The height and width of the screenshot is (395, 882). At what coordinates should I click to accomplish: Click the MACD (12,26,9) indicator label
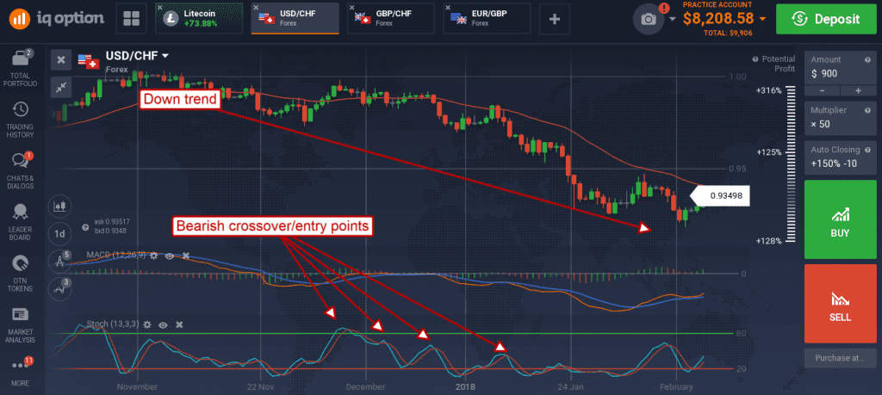[116, 255]
